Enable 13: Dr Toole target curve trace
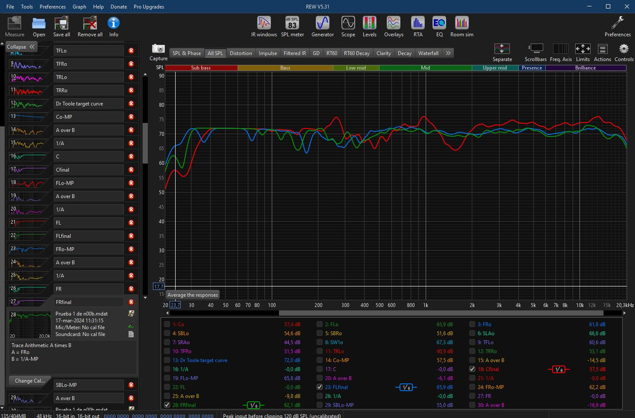Screen dimensions: 635x418 click(x=167, y=360)
